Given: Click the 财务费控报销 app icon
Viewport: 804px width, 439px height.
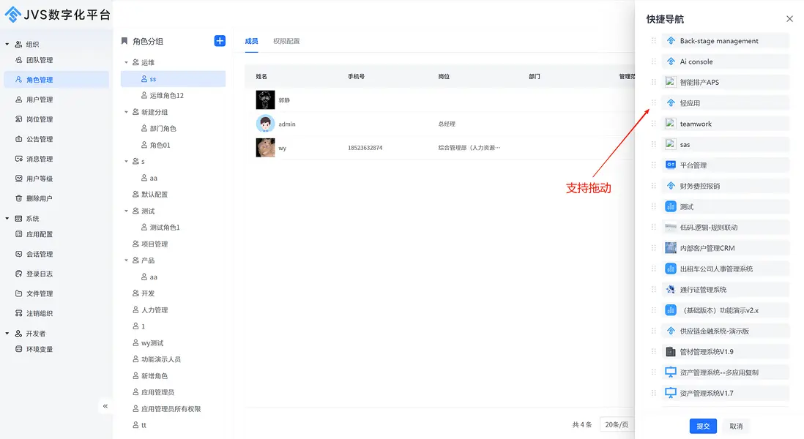Looking at the screenshot, I should click(671, 186).
